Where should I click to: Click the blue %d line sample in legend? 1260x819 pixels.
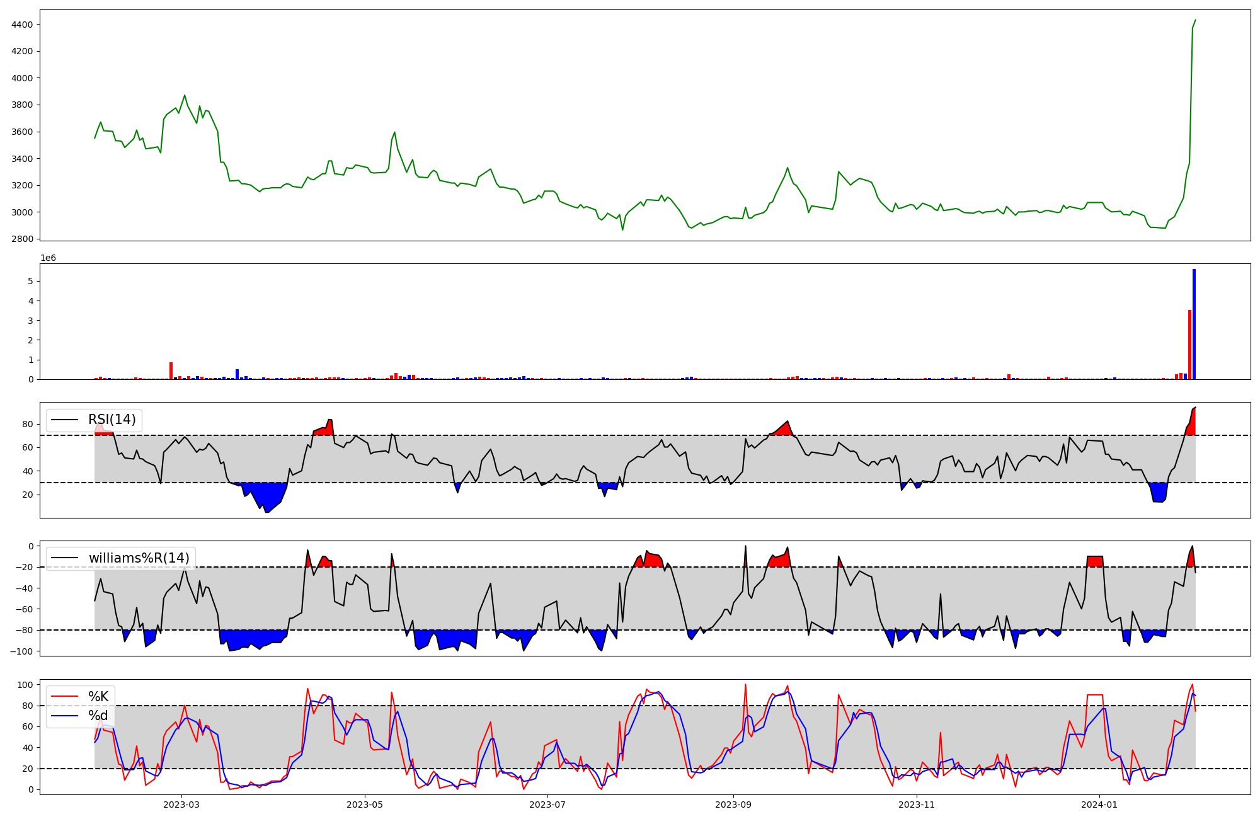coord(65,716)
